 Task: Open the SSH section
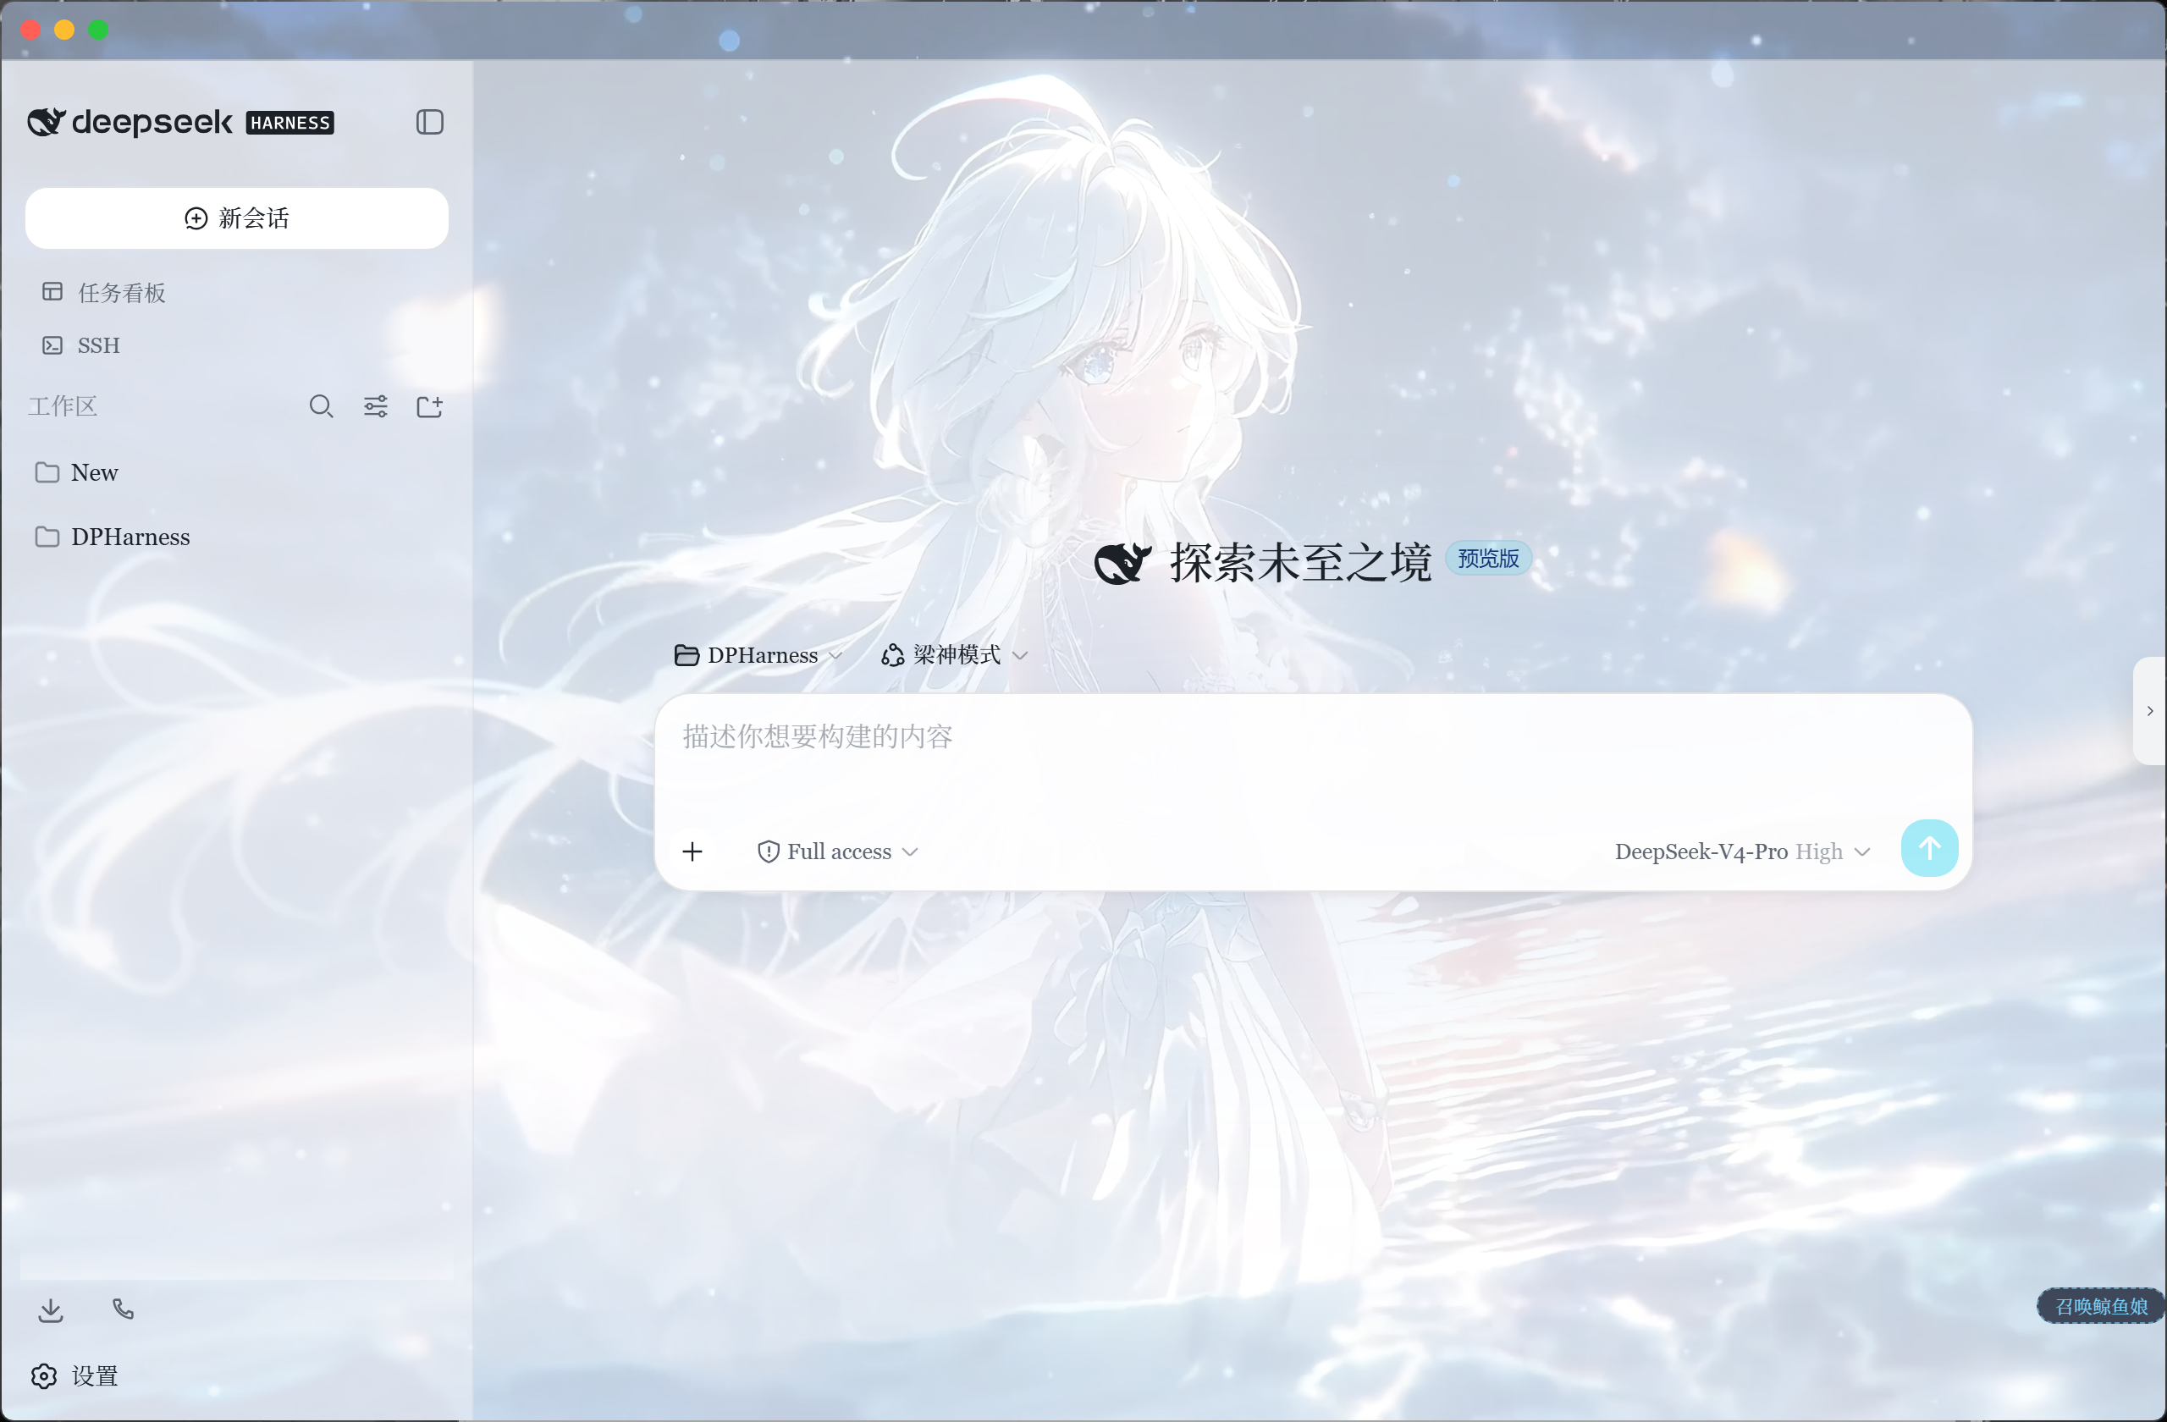81,345
